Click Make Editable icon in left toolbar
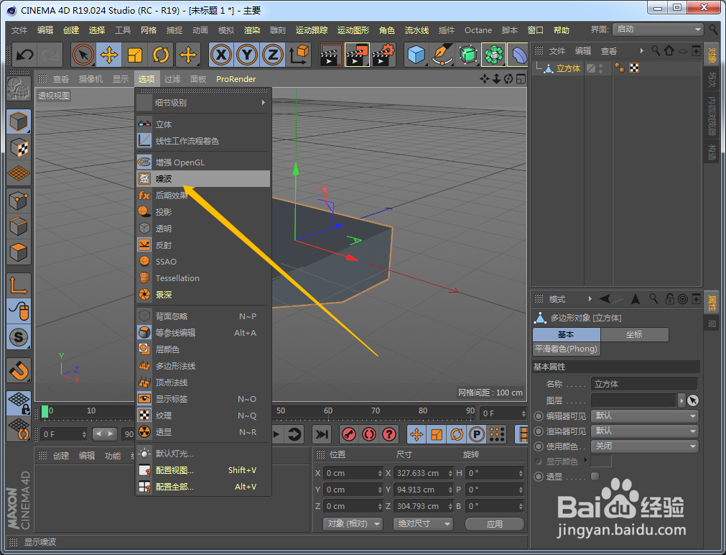The image size is (726, 555). click(x=19, y=88)
